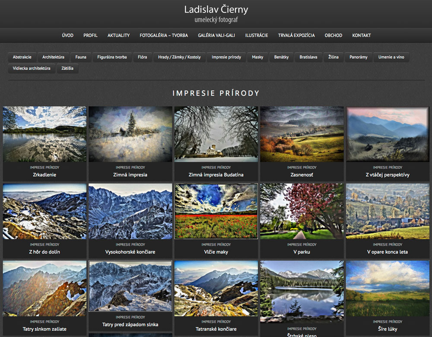The height and width of the screenshot is (337, 432).
Task: Open the Štrbské pleso lake thumbnail
Action: tap(302, 292)
